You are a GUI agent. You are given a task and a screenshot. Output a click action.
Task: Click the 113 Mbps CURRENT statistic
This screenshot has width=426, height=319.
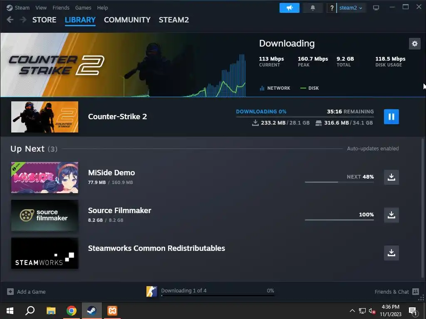coord(271,61)
